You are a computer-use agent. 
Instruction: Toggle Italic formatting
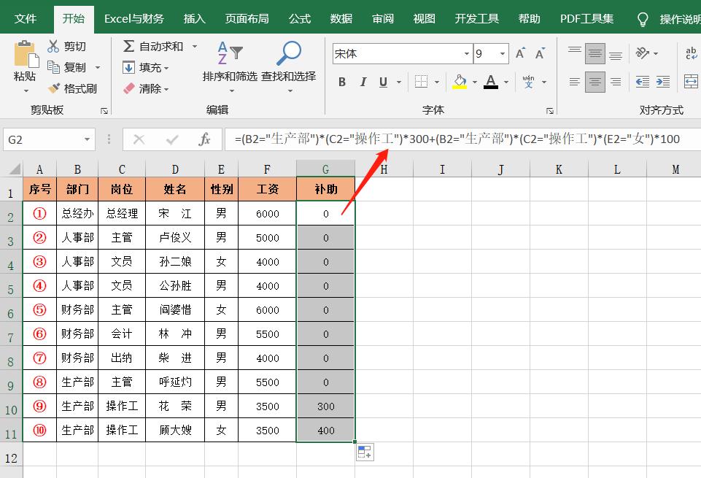(x=363, y=82)
